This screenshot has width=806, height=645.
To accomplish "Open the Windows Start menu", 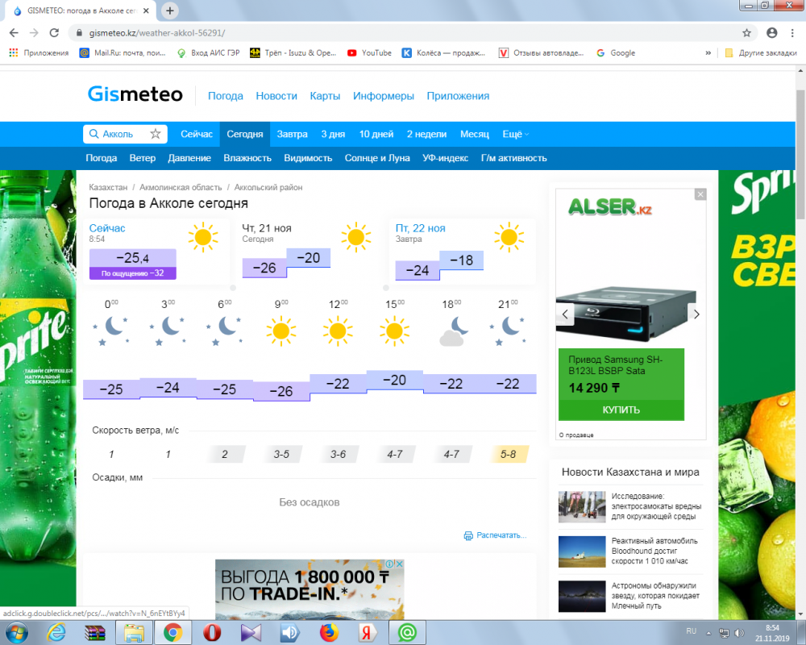I will pyautogui.click(x=16, y=632).
